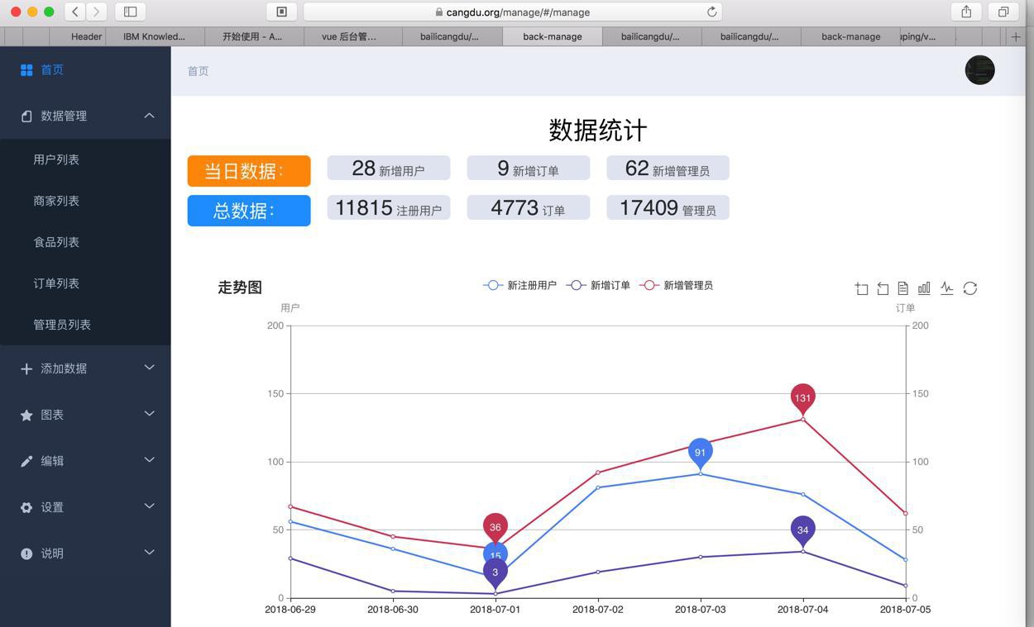Expand the 添加数据 menu chevron
This screenshot has width=1034, height=627.
point(149,368)
